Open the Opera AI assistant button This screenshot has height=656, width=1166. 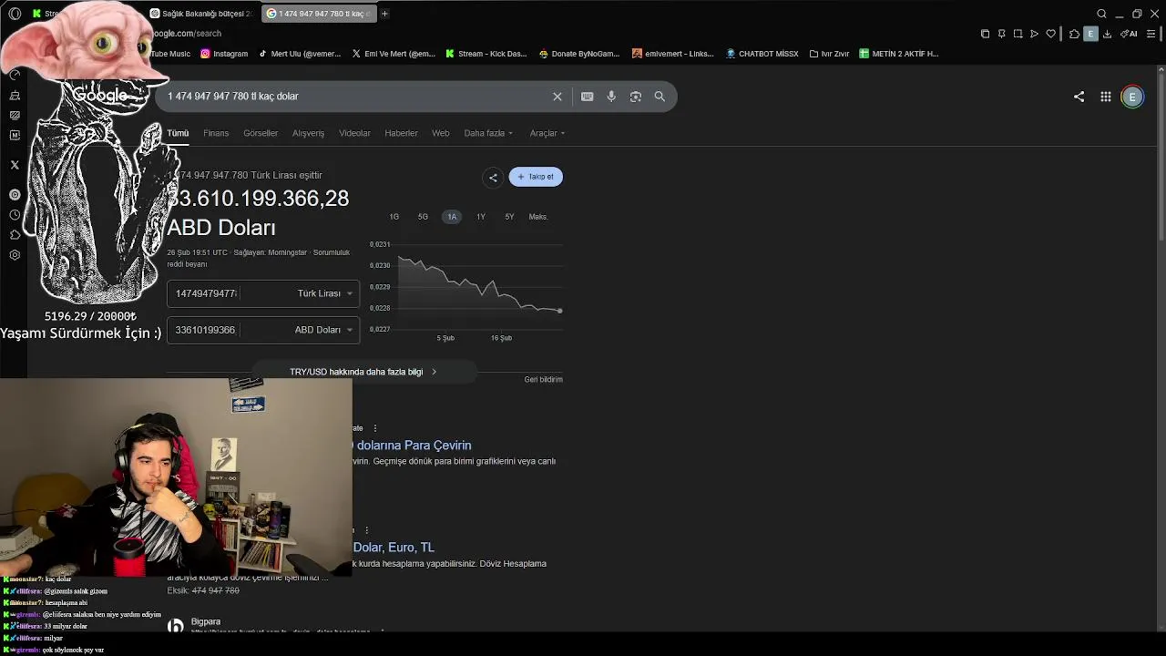[x=1129, y=34]
